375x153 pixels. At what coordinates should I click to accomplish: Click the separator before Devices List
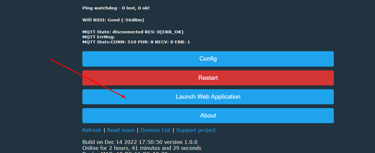coord(137,130)
